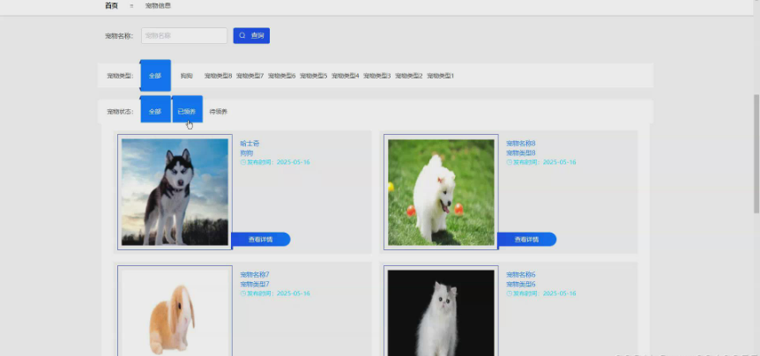The height and width of the screenshot is (356, 760).
Task: Click the clock icon on the 宠物名称6 card
Action: [x=509, y=293]
